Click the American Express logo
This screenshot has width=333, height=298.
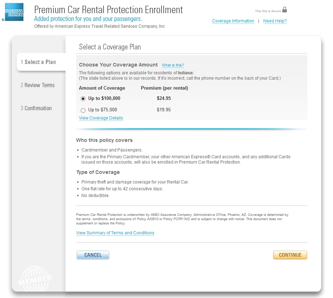coord(13,11)
